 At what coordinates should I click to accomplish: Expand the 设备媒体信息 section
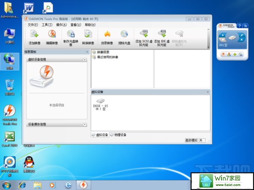pyautogui.click(x=85, y=125)
